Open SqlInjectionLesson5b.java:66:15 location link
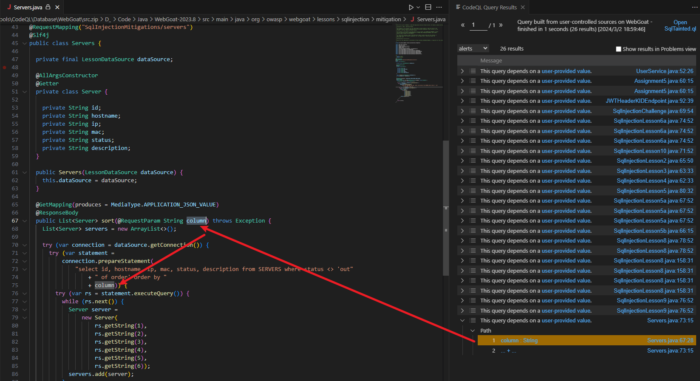 click(653, 231)
